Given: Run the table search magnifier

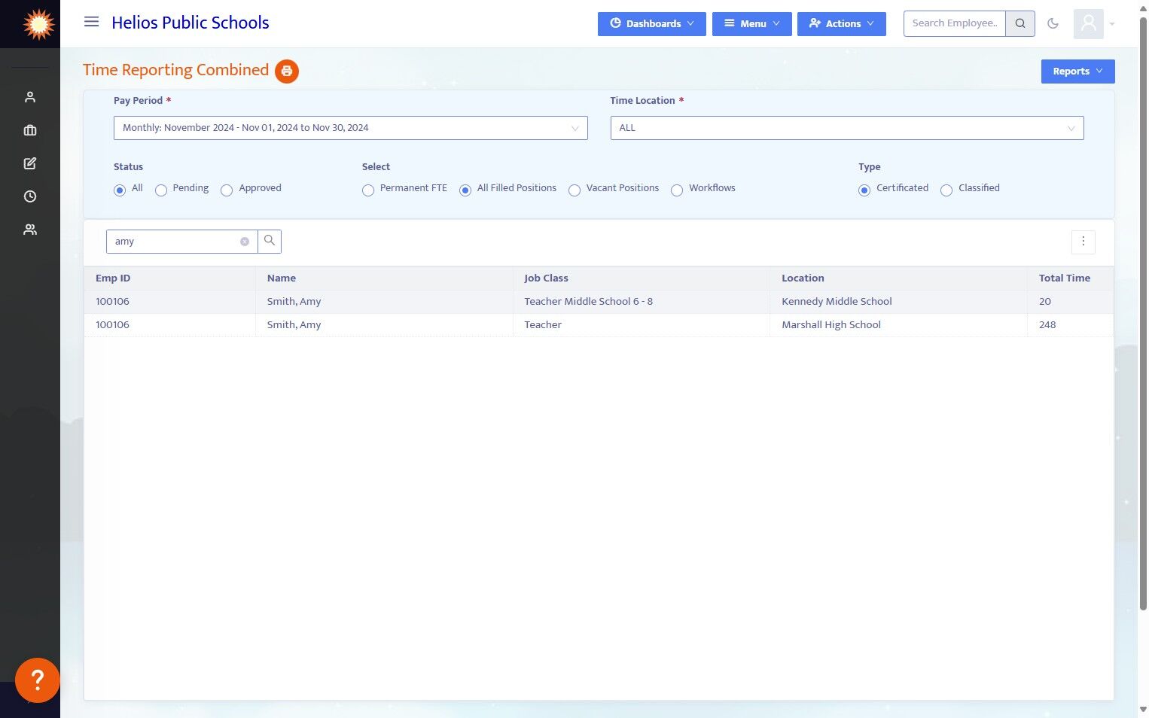Looking at the screenshot, I should (270, 241).
